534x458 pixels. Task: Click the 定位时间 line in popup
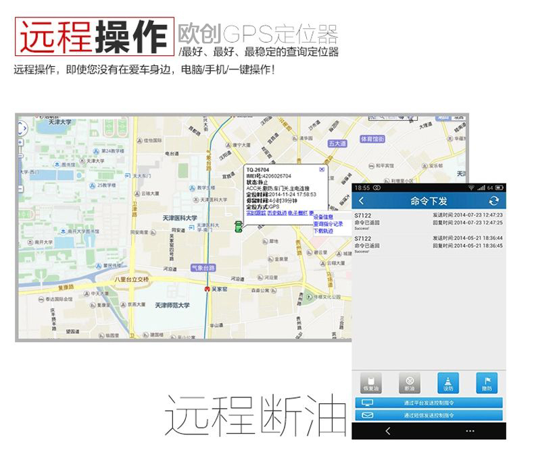[281, 194]
